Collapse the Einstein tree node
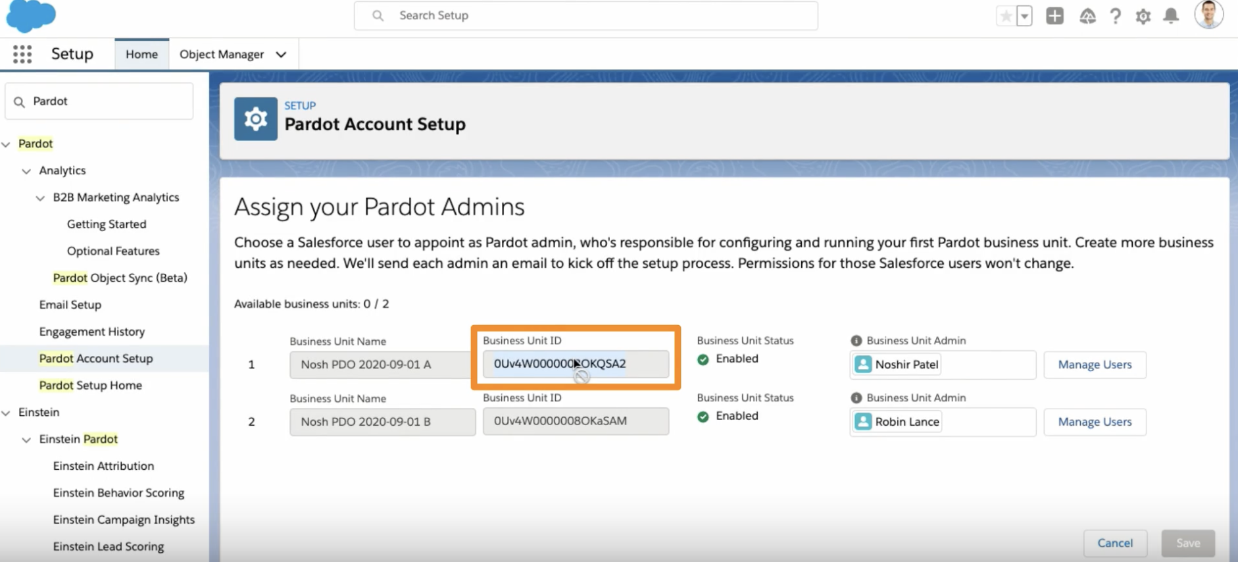The width and height of the screenshot is (1238, 562). (6, 413)
